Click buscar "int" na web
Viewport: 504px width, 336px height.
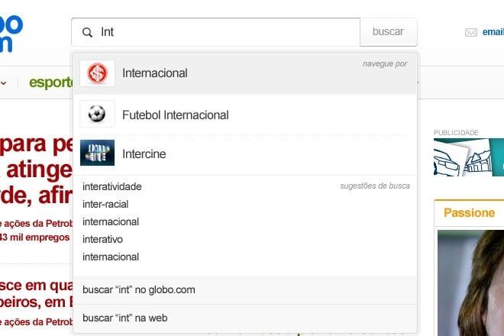(245, 318)
